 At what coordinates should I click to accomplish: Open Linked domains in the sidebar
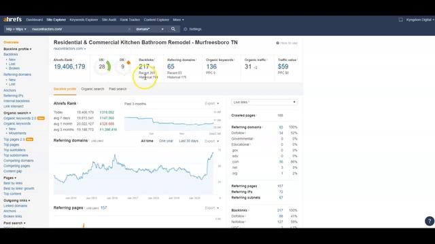(15, 206)
